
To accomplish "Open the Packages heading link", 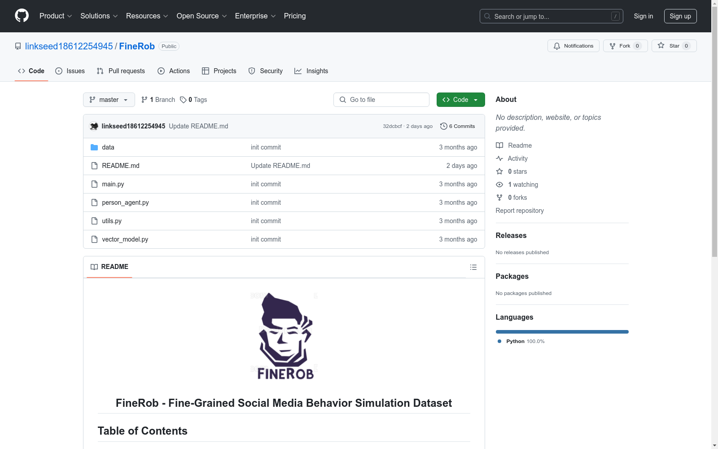I will [512, 276].
